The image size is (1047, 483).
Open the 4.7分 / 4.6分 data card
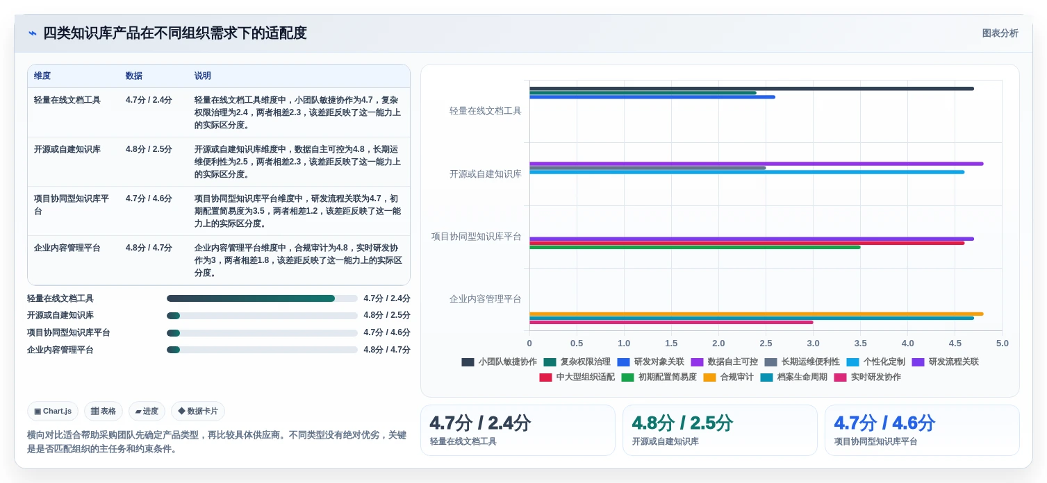[922, 430]
